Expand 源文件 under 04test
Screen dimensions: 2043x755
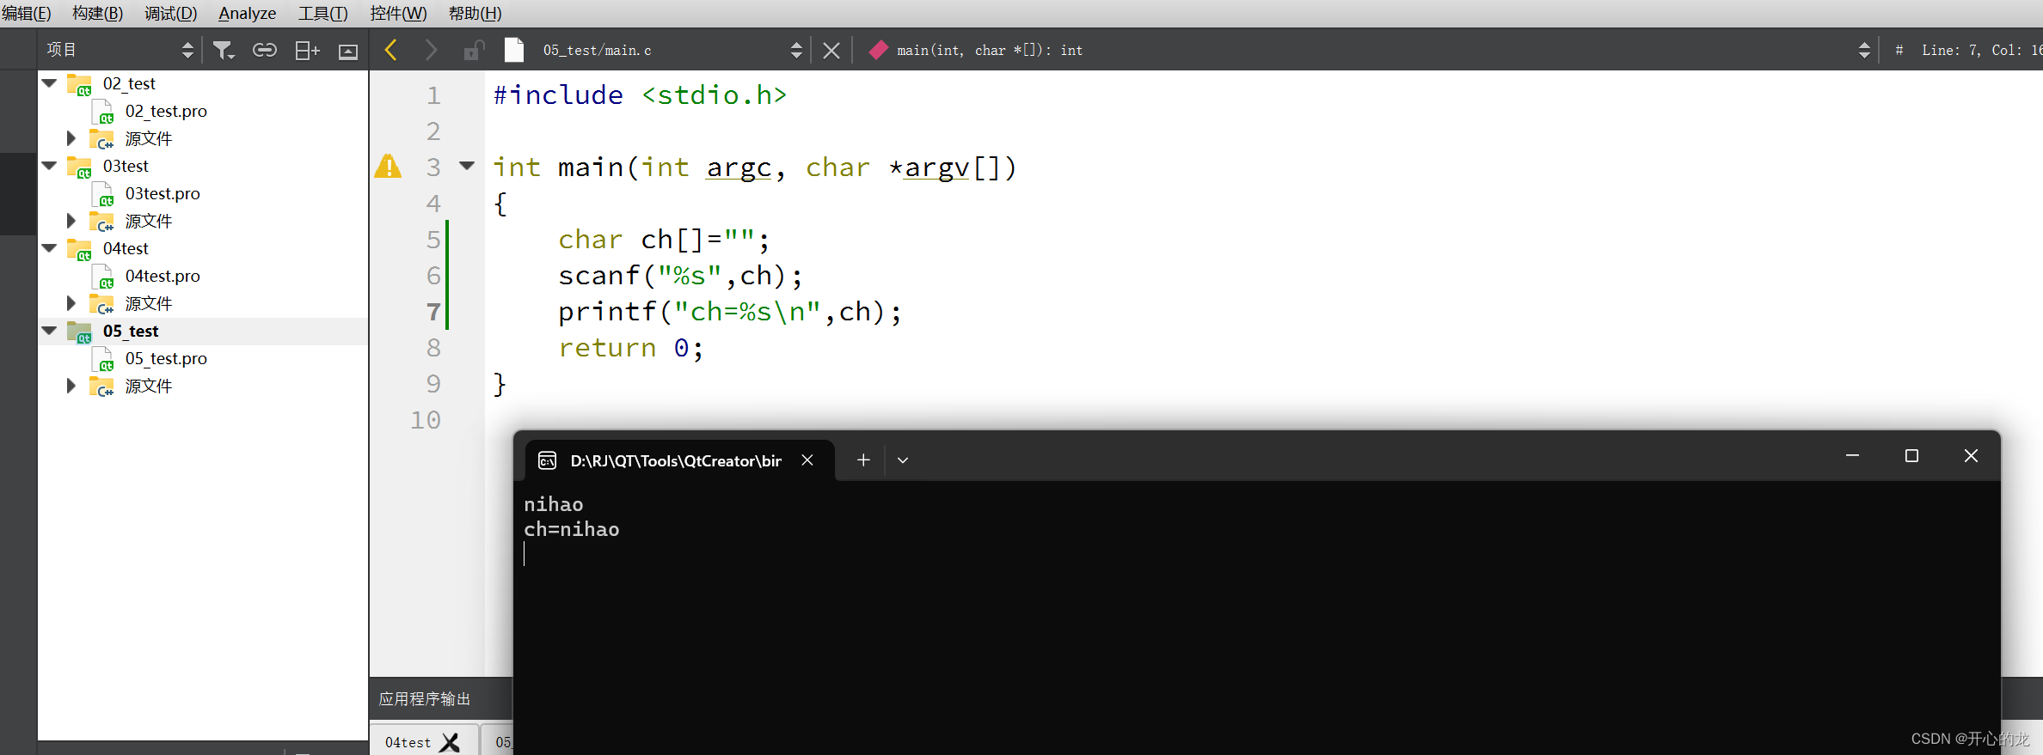pyautogui.click(x=71, y=303)
